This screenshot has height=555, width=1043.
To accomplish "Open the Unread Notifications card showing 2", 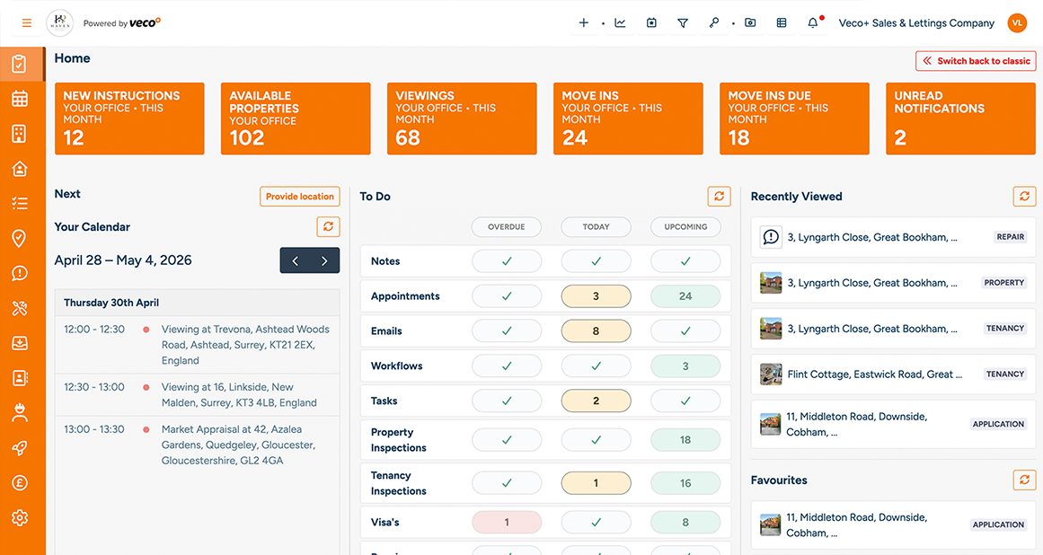I will pos(961,119).
